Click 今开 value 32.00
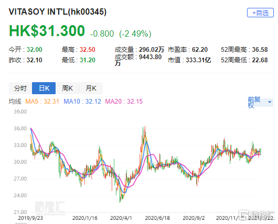 (35, 50)
